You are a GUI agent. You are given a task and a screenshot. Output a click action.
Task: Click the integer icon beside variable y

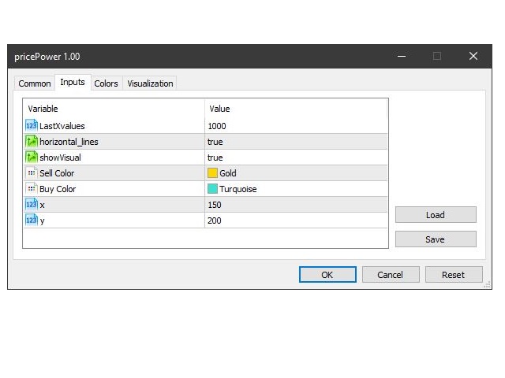[x=32, y=220]
